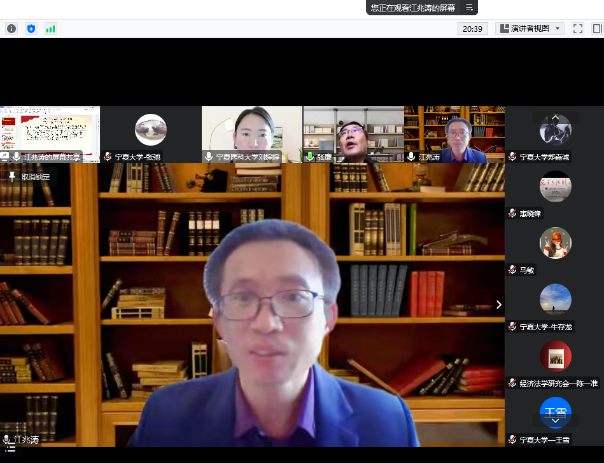604x463 pixels.
Task: Click the 20:39 meeting timer
Action: [473, 29]
